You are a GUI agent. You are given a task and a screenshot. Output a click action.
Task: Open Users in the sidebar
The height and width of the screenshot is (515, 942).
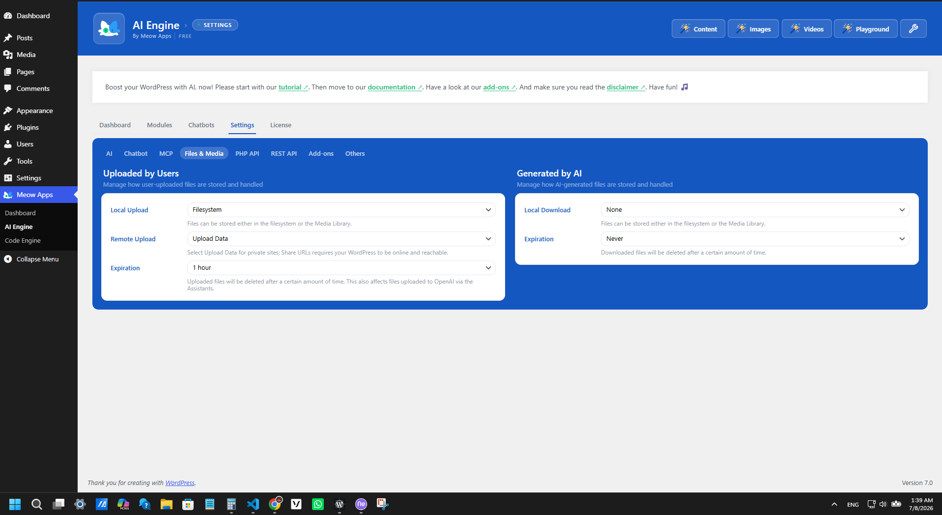[25, 144]
